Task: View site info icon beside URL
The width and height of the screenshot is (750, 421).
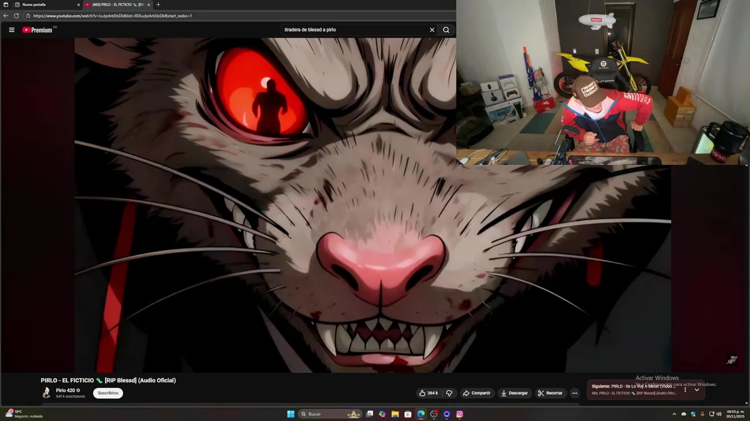Action: pos(28,16)
